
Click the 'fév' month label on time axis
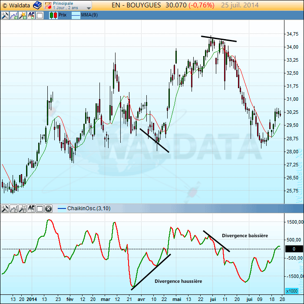tap(70, 299)
